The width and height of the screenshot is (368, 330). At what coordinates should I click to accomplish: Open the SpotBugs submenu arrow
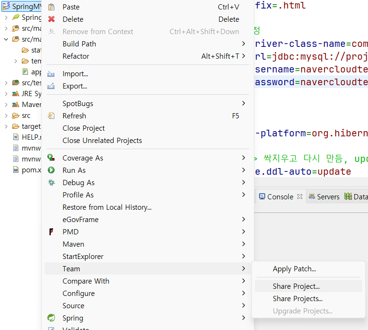[x=243, y=103]
